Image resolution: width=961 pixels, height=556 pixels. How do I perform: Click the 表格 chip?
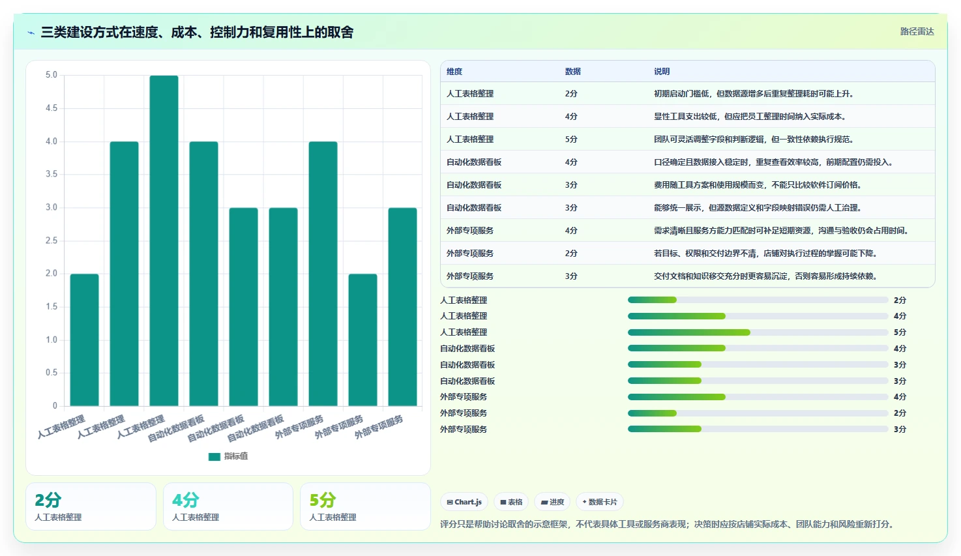511,502
